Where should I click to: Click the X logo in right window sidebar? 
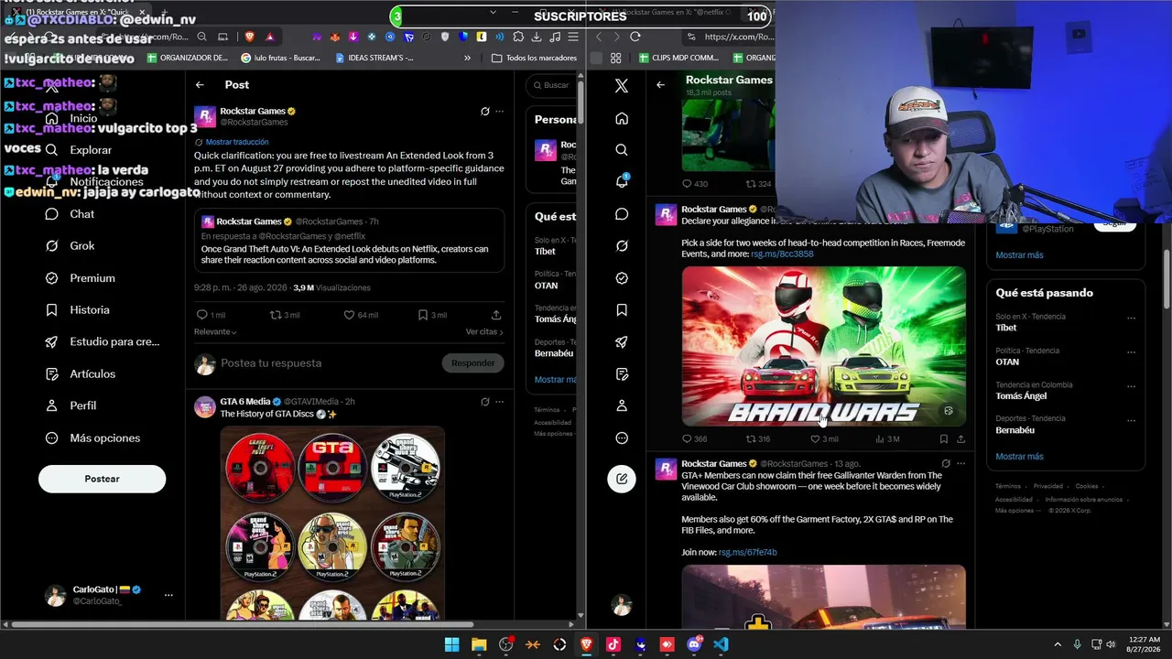pos(622,86)
